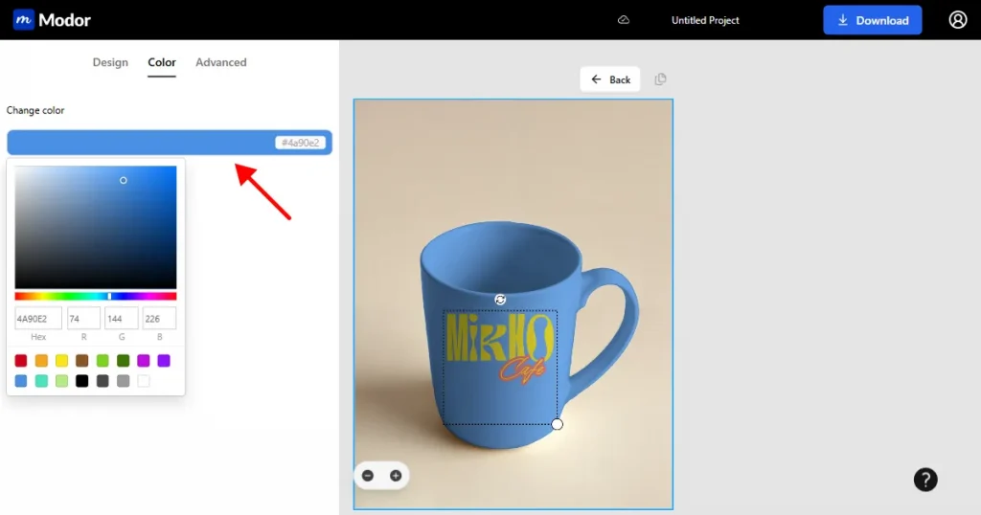Select the Mikho Cafe logo on the mug
981x515 pixels.
click(x=500, y=347)
